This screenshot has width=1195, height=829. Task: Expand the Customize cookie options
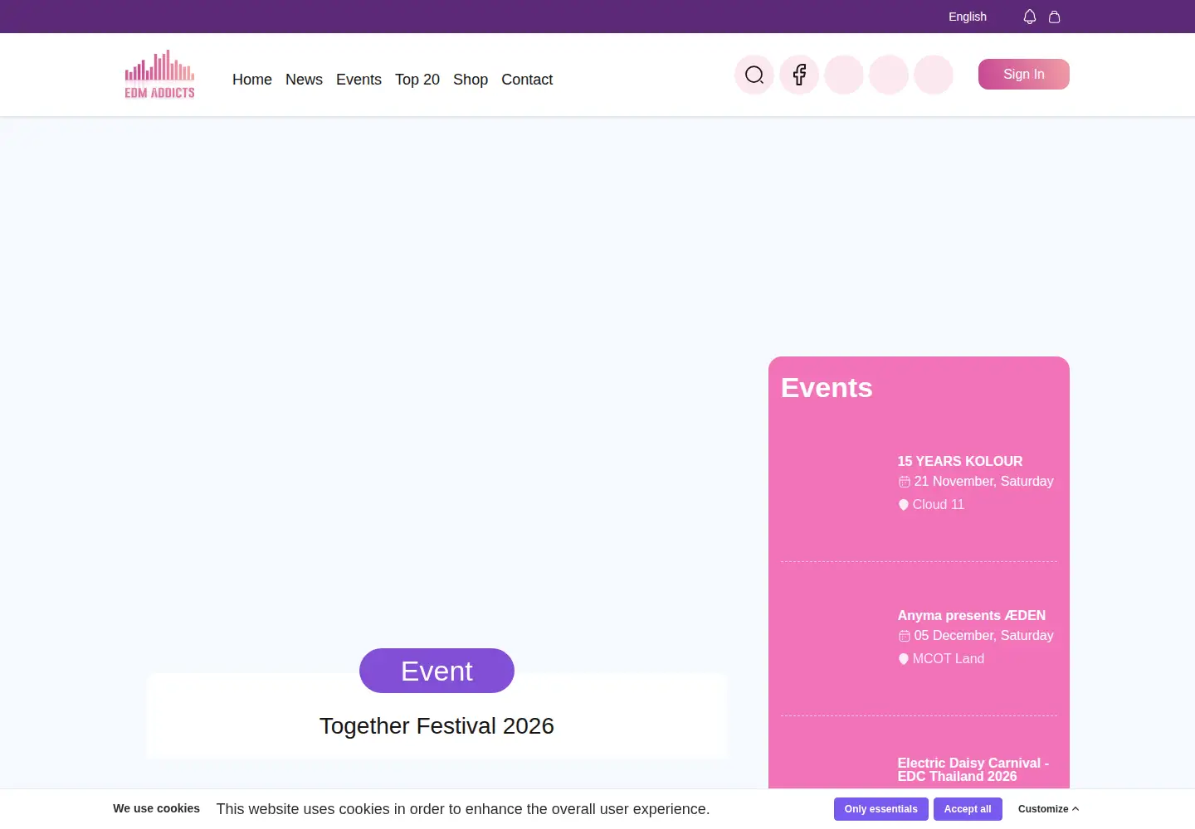[1048, 809]
